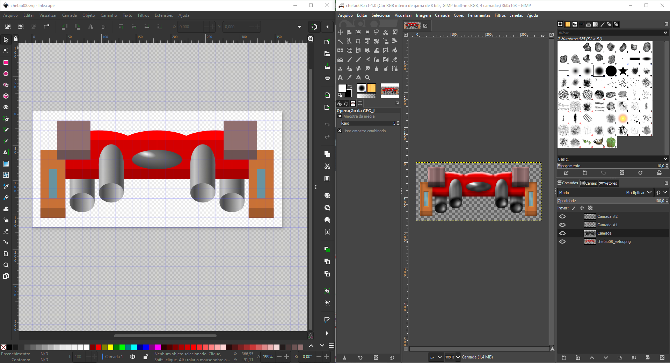Select GIMP Scissors Select tool
The image size is (670, 363).
(386, 32)
